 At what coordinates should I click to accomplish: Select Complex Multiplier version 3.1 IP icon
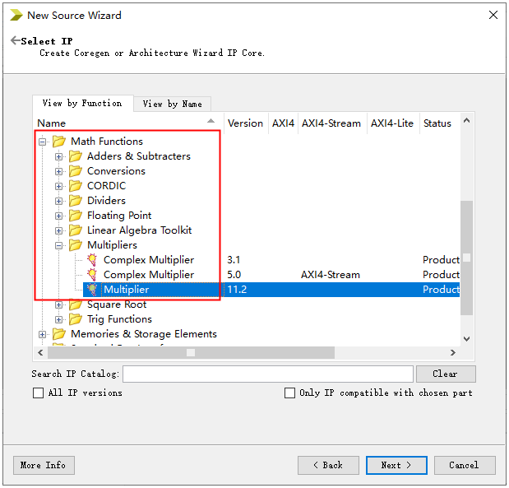point(92,260)
